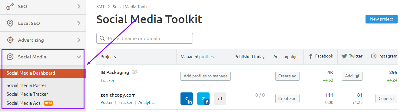Click the 81 Twitter count for zenithcopy.com

360,95
